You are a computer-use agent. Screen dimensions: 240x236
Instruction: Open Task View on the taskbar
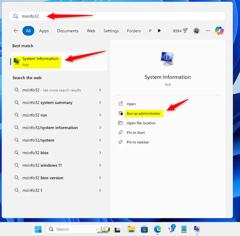(x=117, y=229)
